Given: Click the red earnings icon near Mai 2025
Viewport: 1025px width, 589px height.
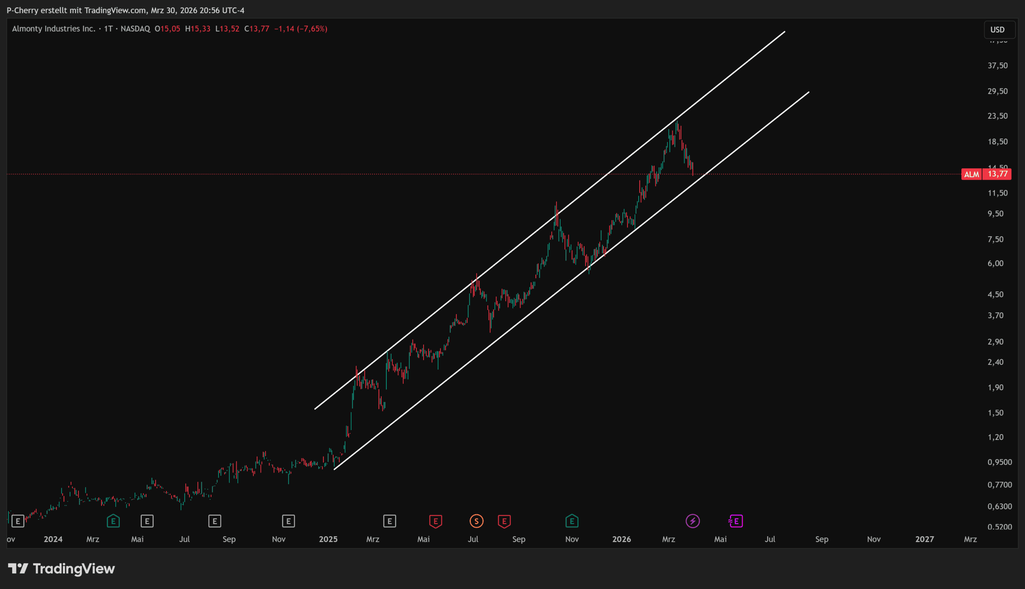Looking at the screenshot, I should tap(435, 521).
